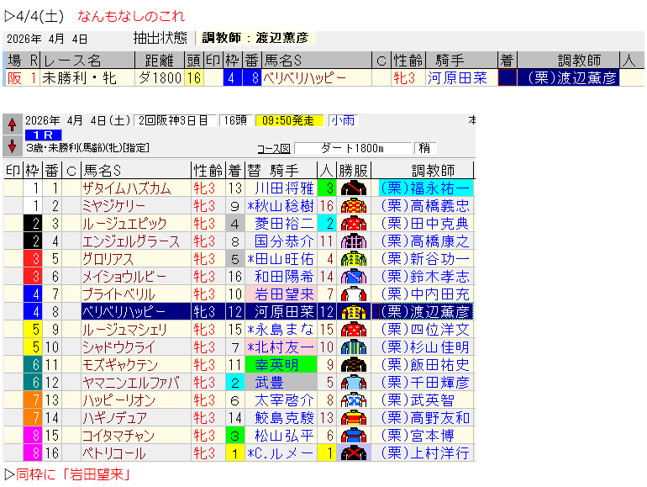Click the red up arrow for previous race
The image size is (647, 487).
[12, 124]
